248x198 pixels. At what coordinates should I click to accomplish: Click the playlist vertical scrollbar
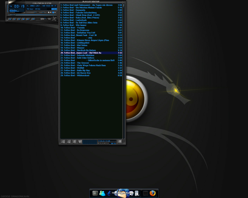[x=124, y=71]
